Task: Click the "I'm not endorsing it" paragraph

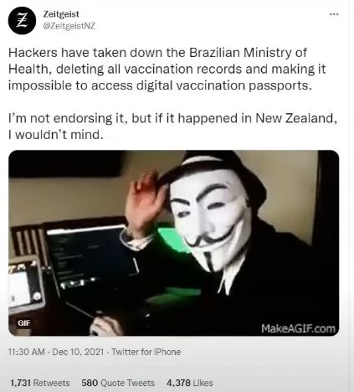Action: coord(172,126)
